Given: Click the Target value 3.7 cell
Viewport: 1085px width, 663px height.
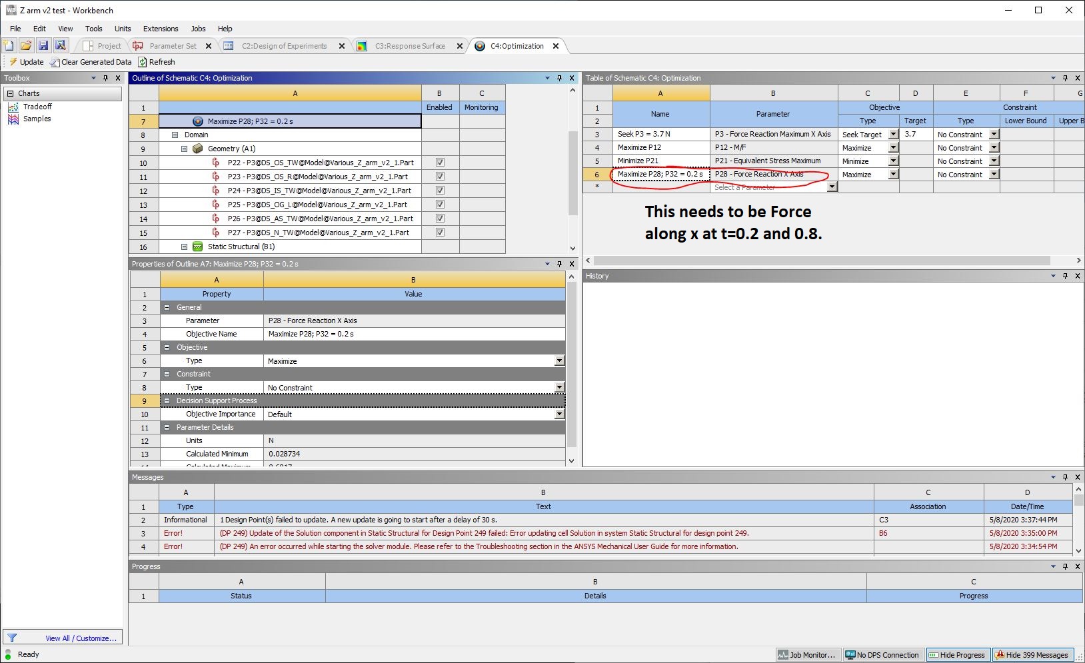Looking at the screenshot, I should click(x=916, y=134).
